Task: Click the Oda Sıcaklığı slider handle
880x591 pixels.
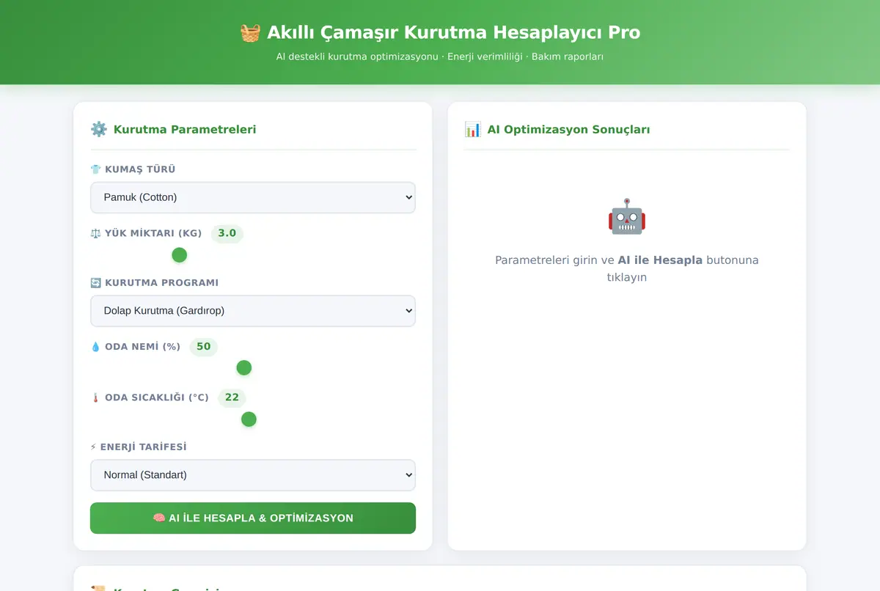Action: tap(249, 419)
